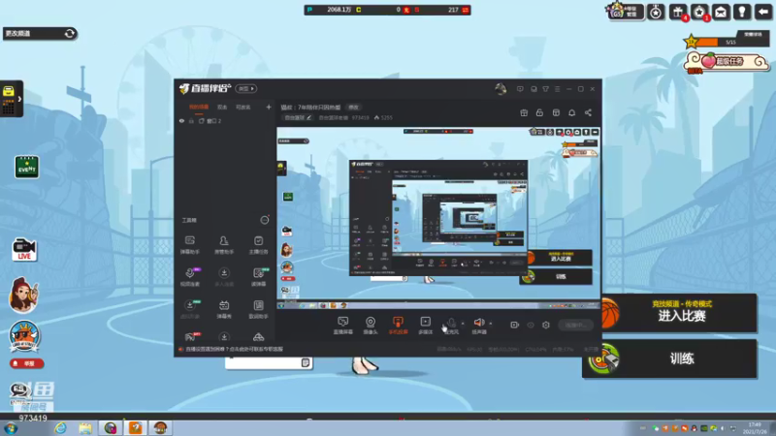This screenshot has height=436, width=776.
Task: Expand the speaker options arrow
Action: click(491, 324)
